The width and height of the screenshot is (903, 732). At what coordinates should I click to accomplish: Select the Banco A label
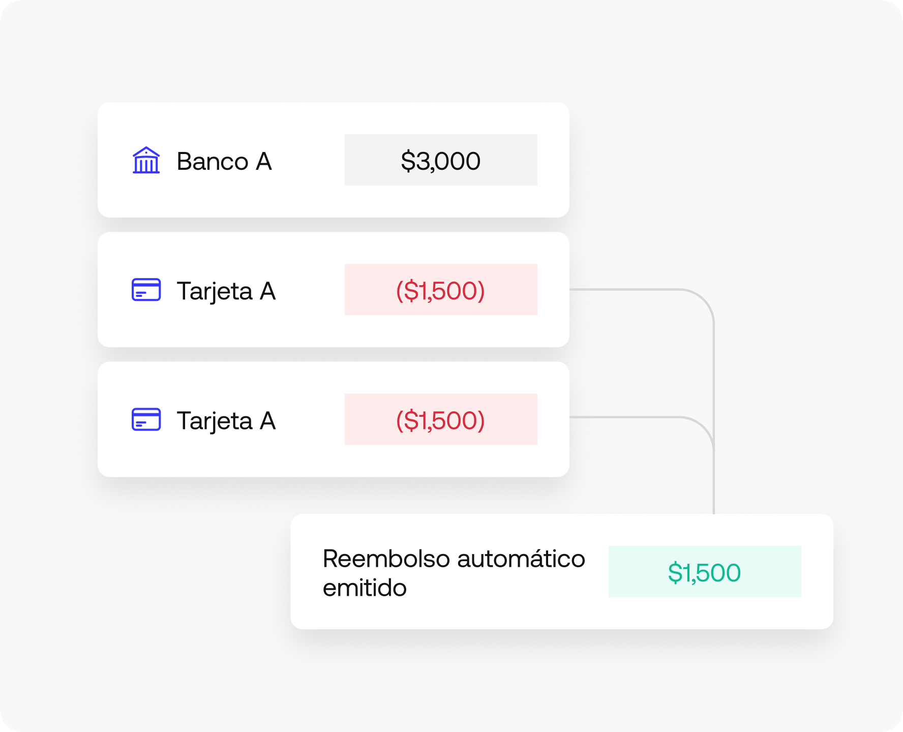click(224, 162)
